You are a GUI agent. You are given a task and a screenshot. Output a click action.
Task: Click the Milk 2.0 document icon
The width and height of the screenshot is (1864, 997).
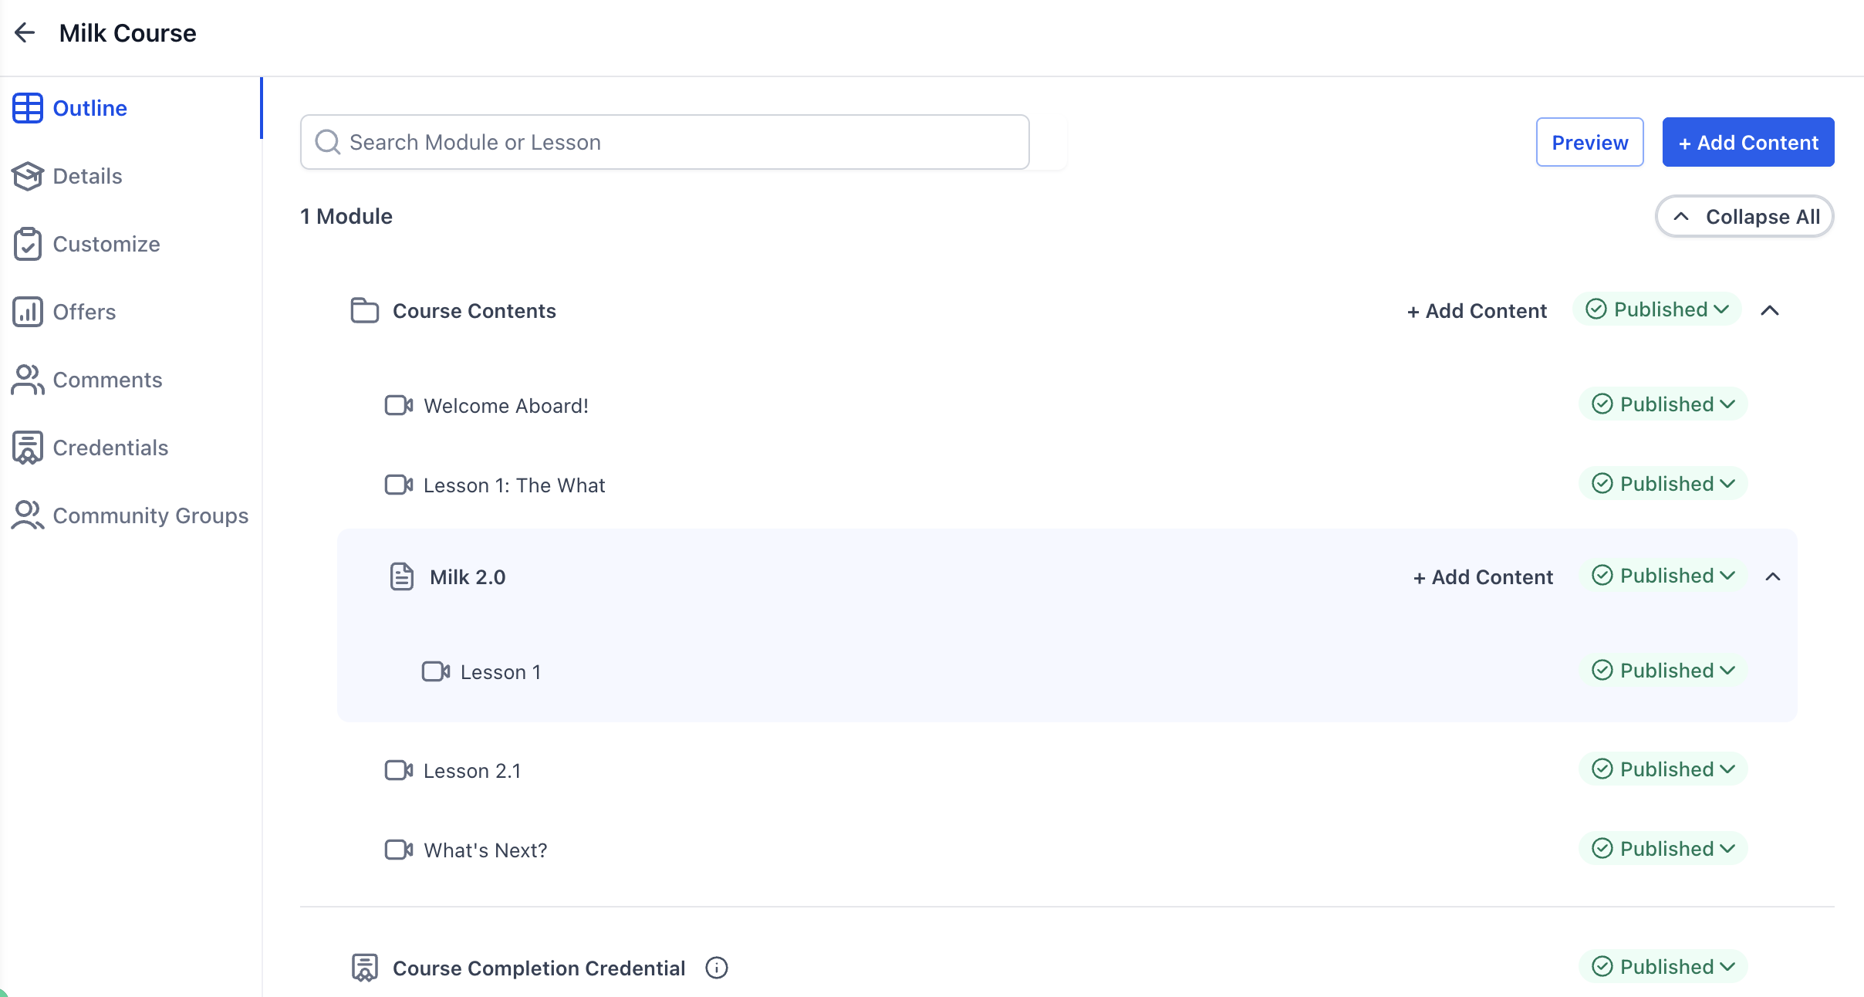(x=401, y=576)
